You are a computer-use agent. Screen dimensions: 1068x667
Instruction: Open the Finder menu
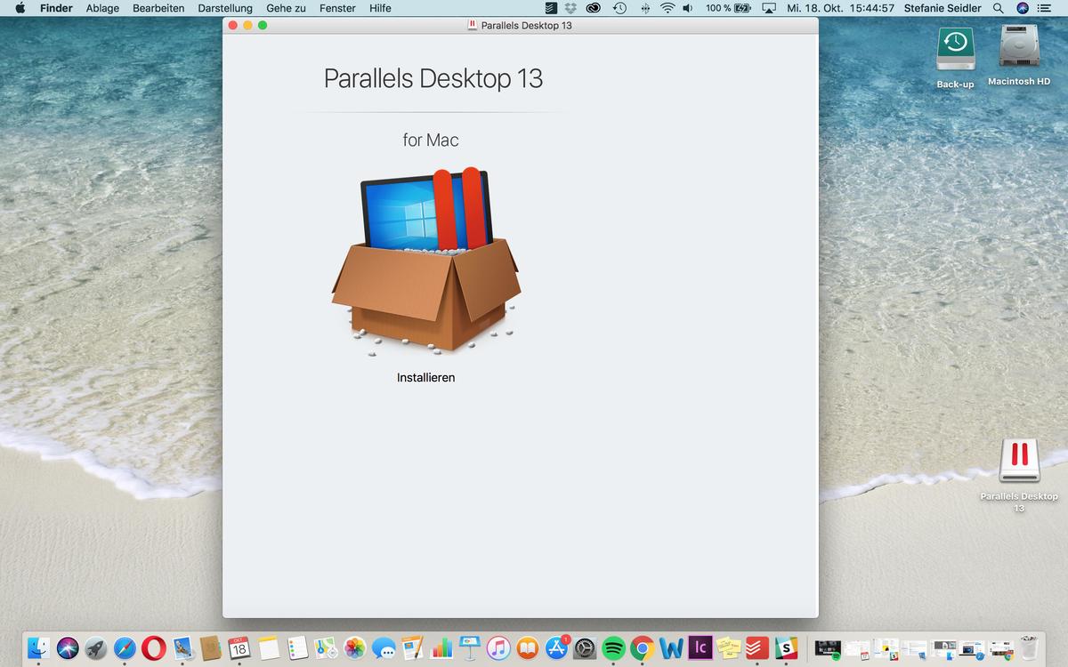click(x=56, y=8)
